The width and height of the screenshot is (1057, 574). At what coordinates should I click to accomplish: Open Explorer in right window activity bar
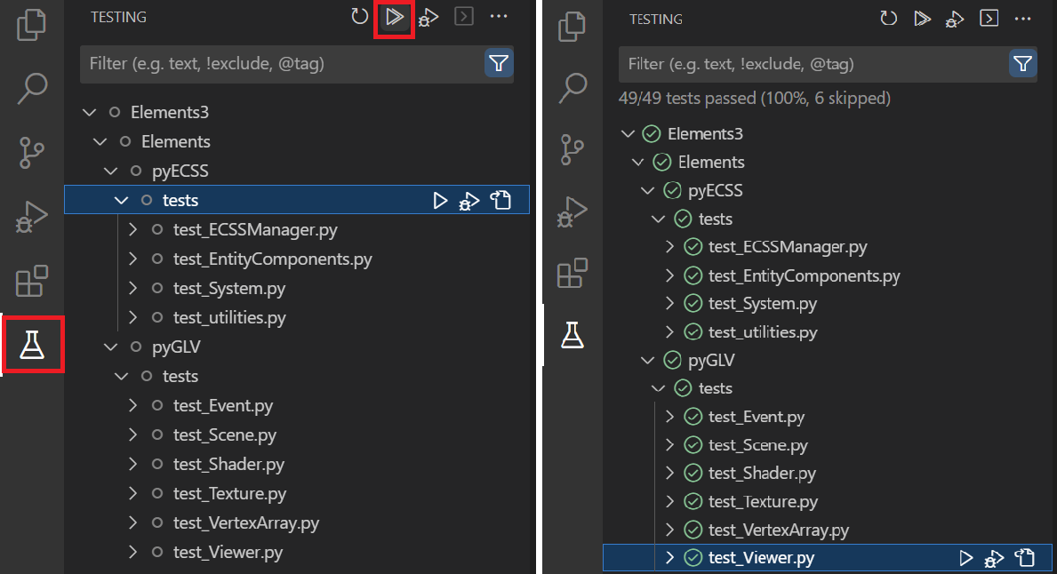coord(572,27)
